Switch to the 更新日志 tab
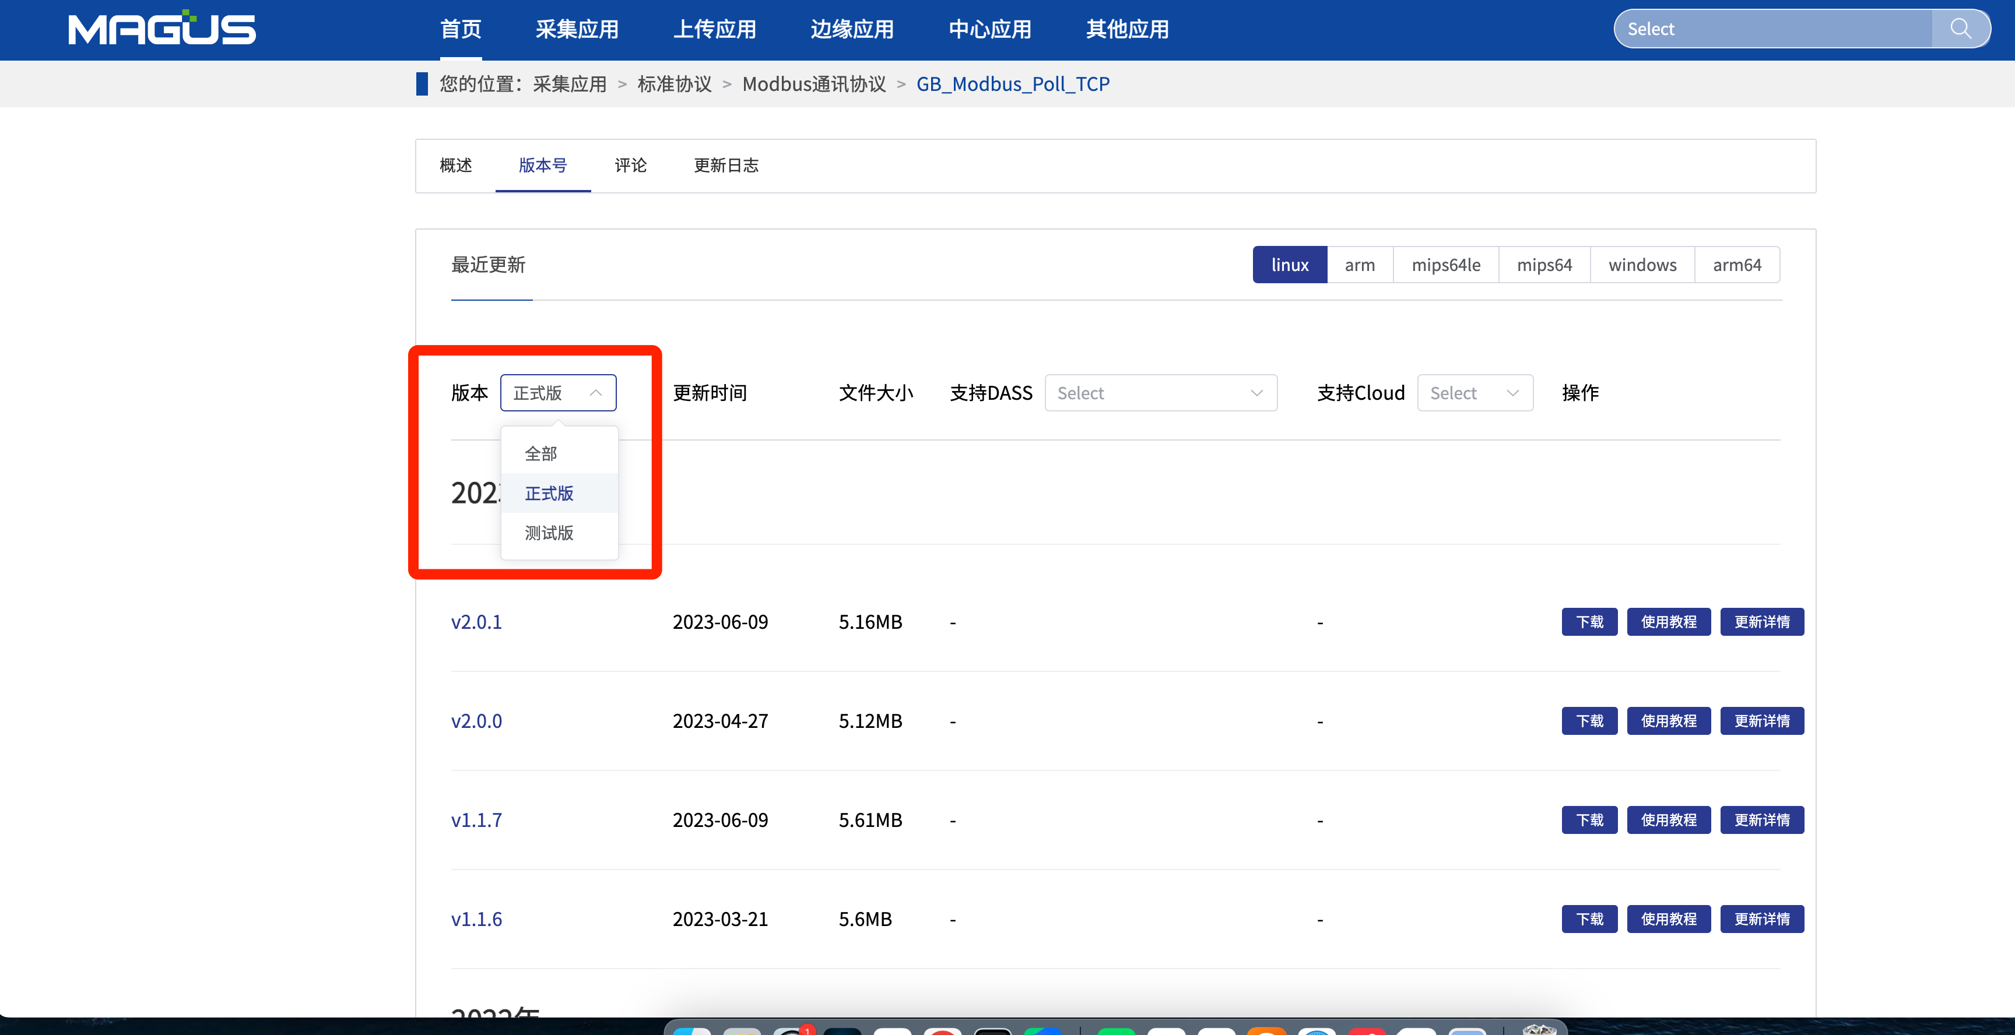The image size is (2015, 1035). click(726, 165)
